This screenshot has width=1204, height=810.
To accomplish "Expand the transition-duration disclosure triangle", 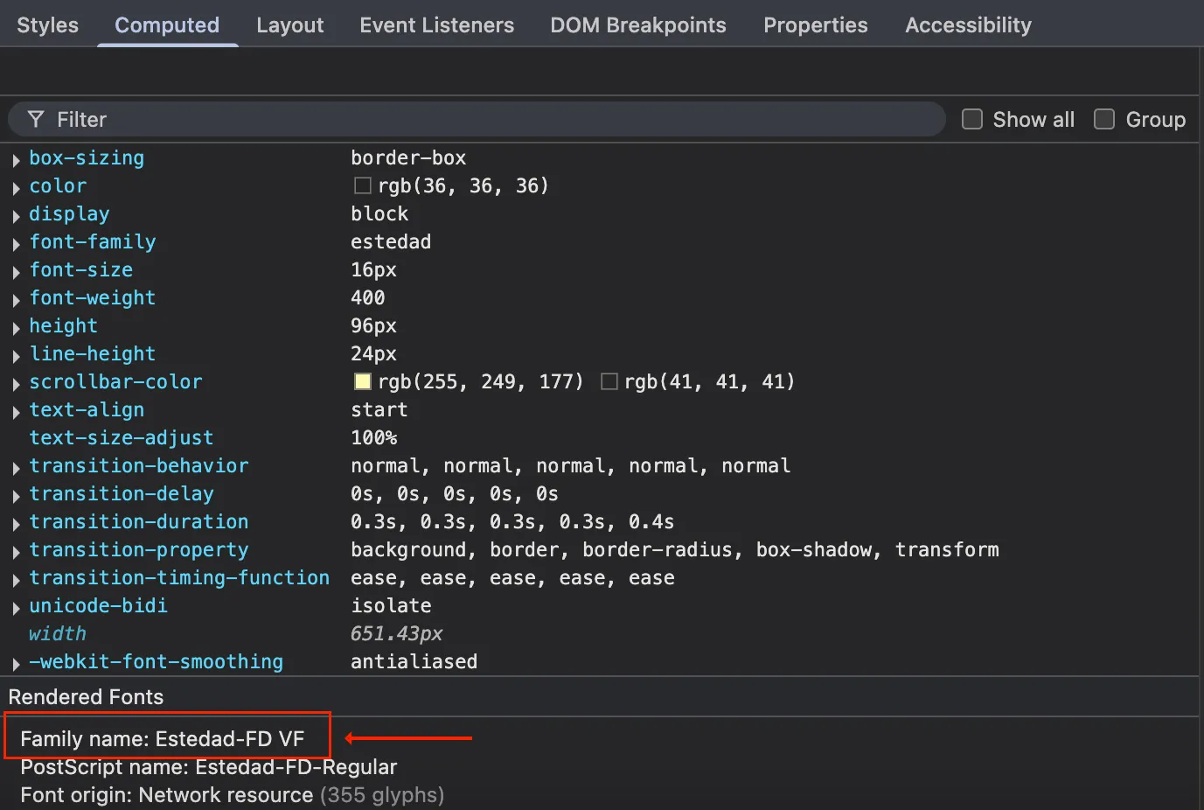I will coord(16,524).
